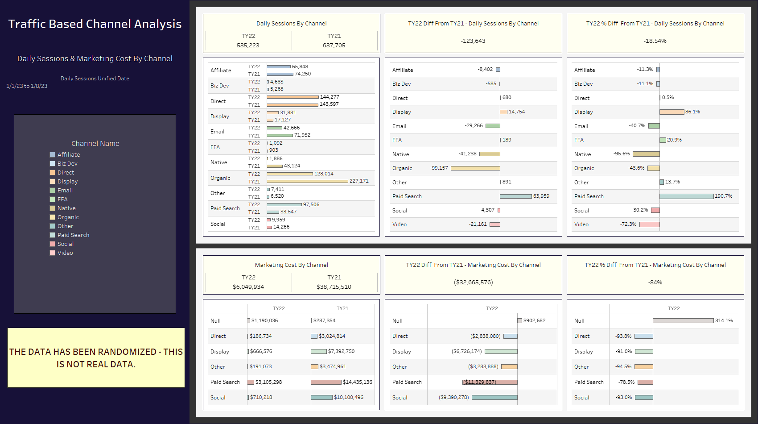Select the Social TY21 $10,100,496 cost bar
Image resolution: width=758 pixels, height=424 pixels.
tap(321, 397)
